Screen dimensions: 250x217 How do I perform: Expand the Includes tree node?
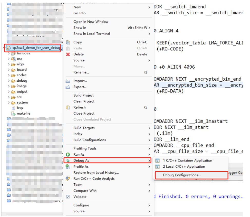pos(9,53)
